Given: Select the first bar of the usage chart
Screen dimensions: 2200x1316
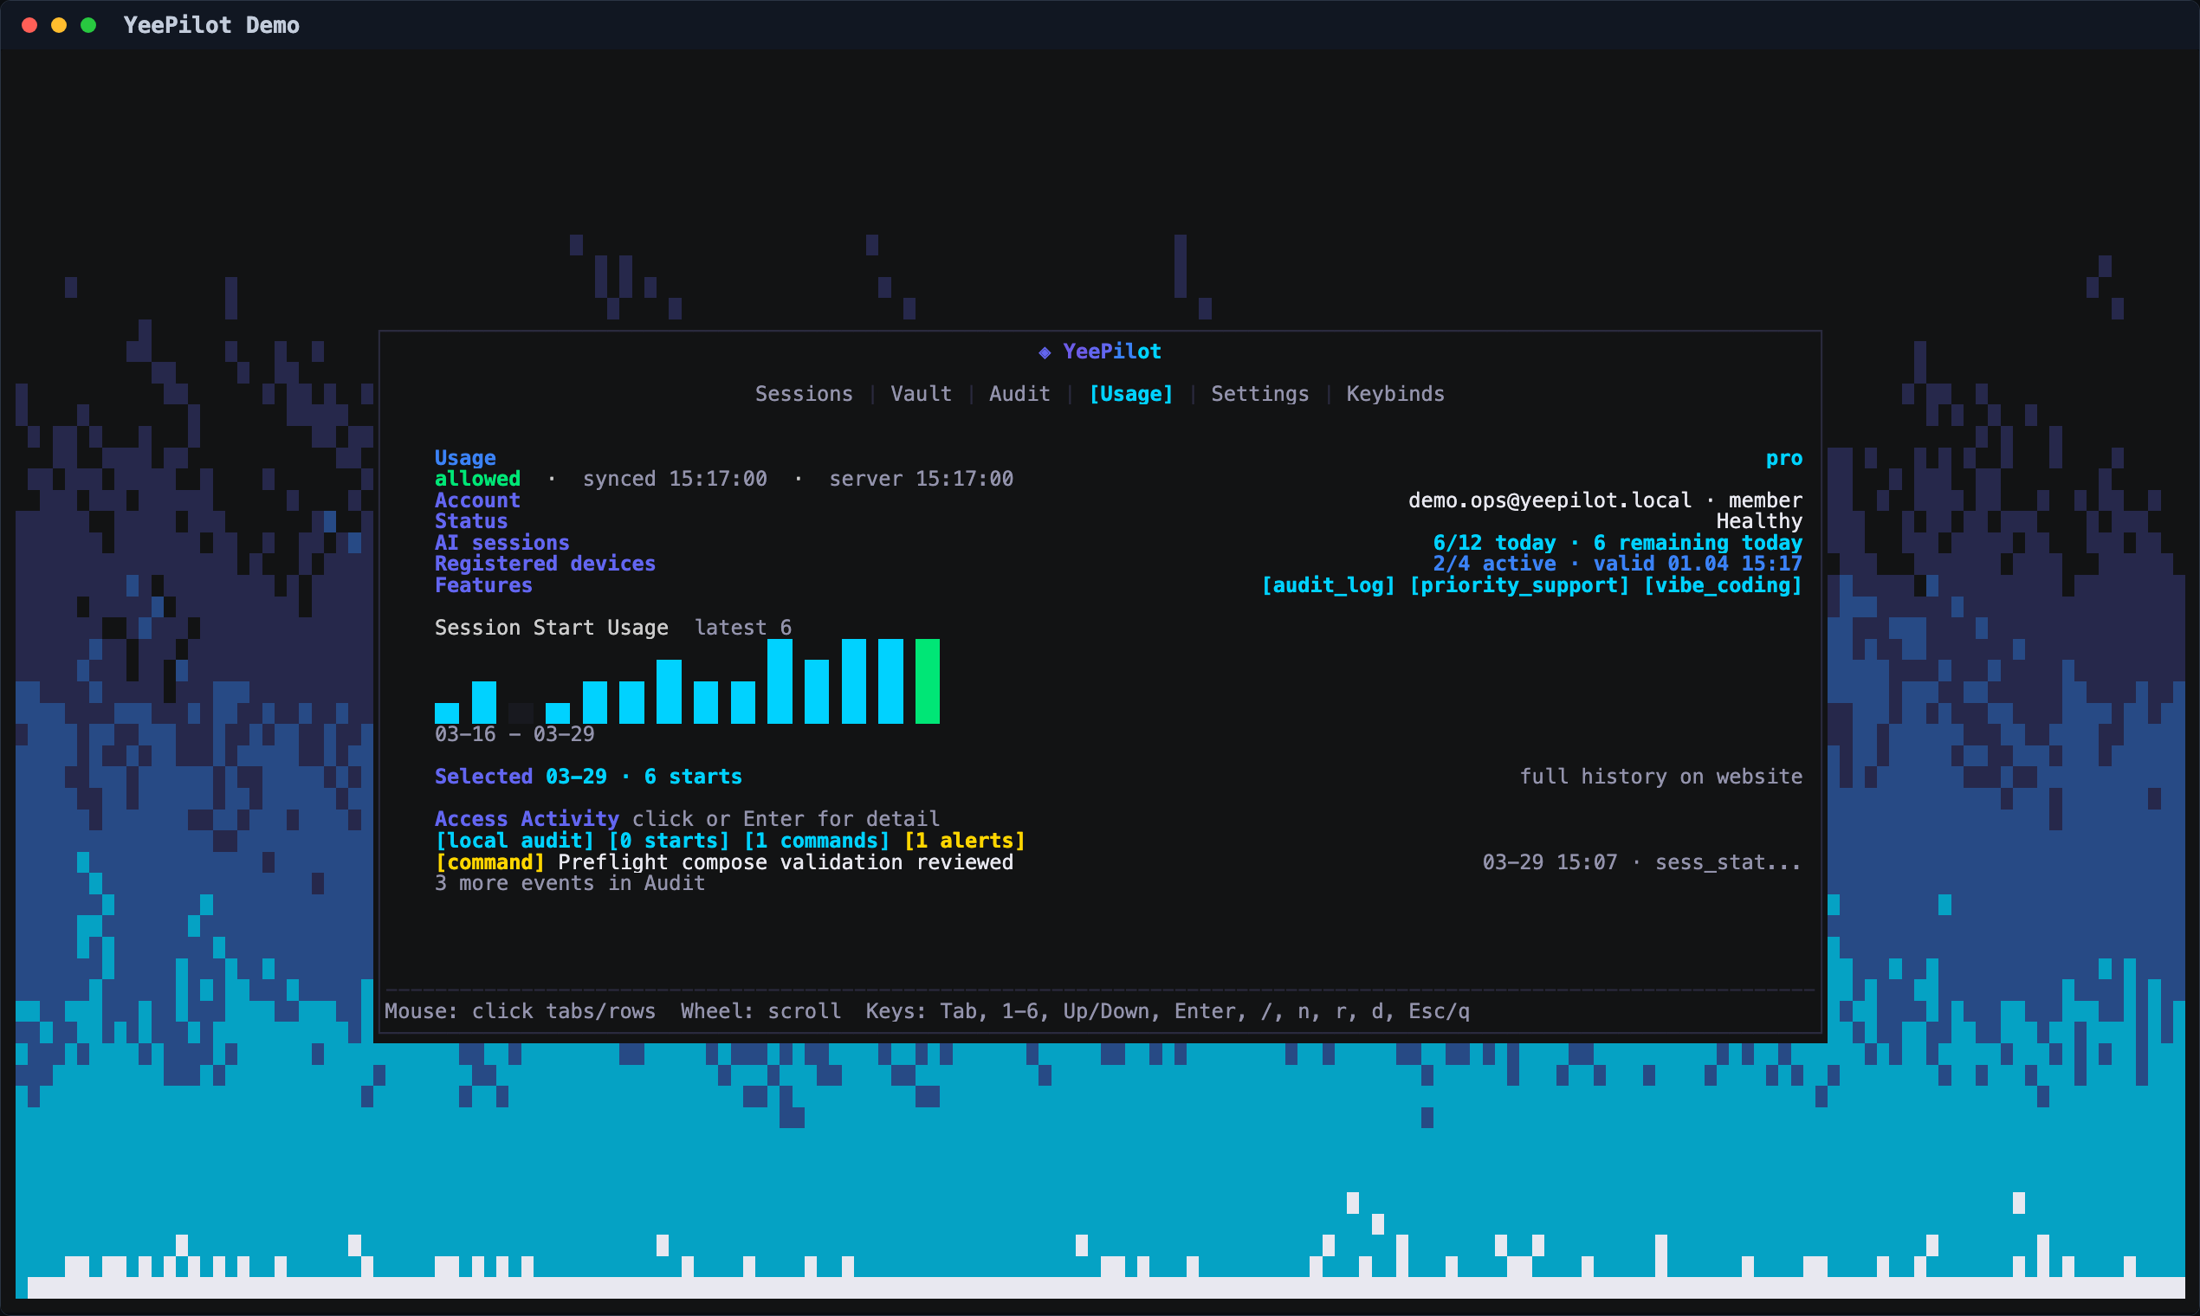Looking at the screenshot, I should (446, 713).
